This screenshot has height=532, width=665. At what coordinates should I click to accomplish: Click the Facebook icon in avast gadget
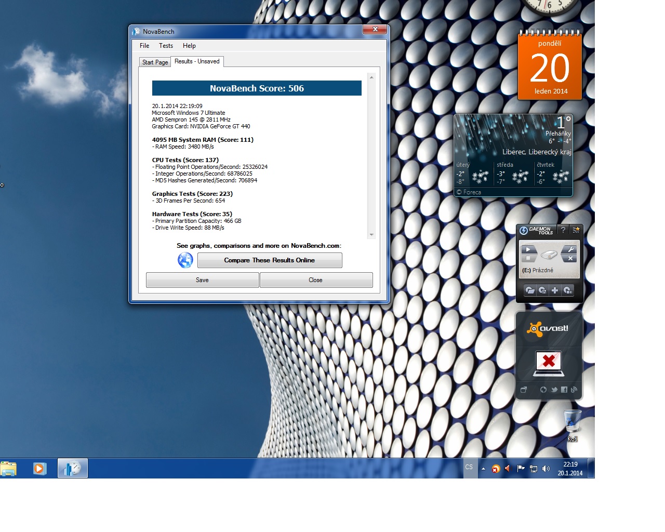[564, 390]
